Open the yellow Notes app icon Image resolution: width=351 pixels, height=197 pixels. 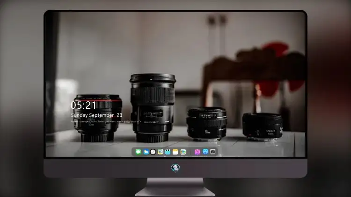point(175,152)
